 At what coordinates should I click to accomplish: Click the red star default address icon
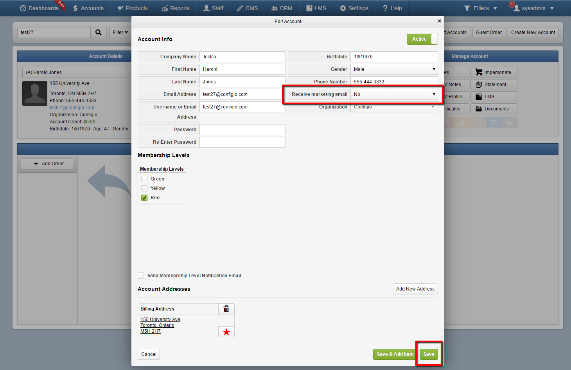tap(226, 332)
